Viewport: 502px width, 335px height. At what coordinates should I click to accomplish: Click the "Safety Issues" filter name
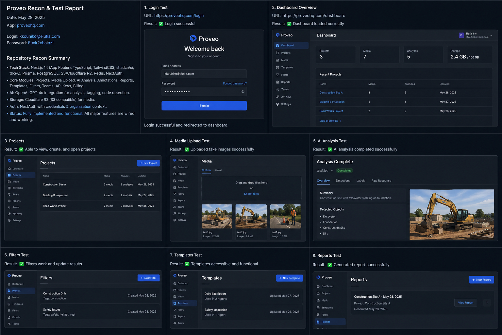click(52, 309)
